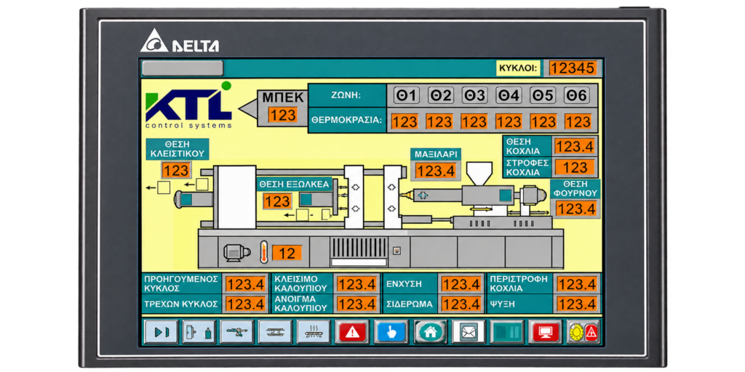745x372 pixels.
Task: Click the ΘΕΣΗ ΚΛΕΙΣΤΙΚΟΥ label
Action: point(178,149)
